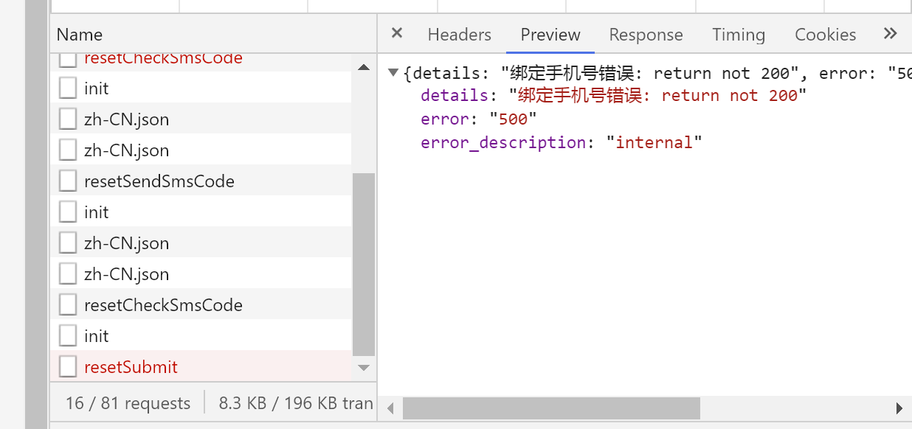The image size is (912, 429).
Task: Click scroll-up arrow in request list
Action: coord(364,67)
